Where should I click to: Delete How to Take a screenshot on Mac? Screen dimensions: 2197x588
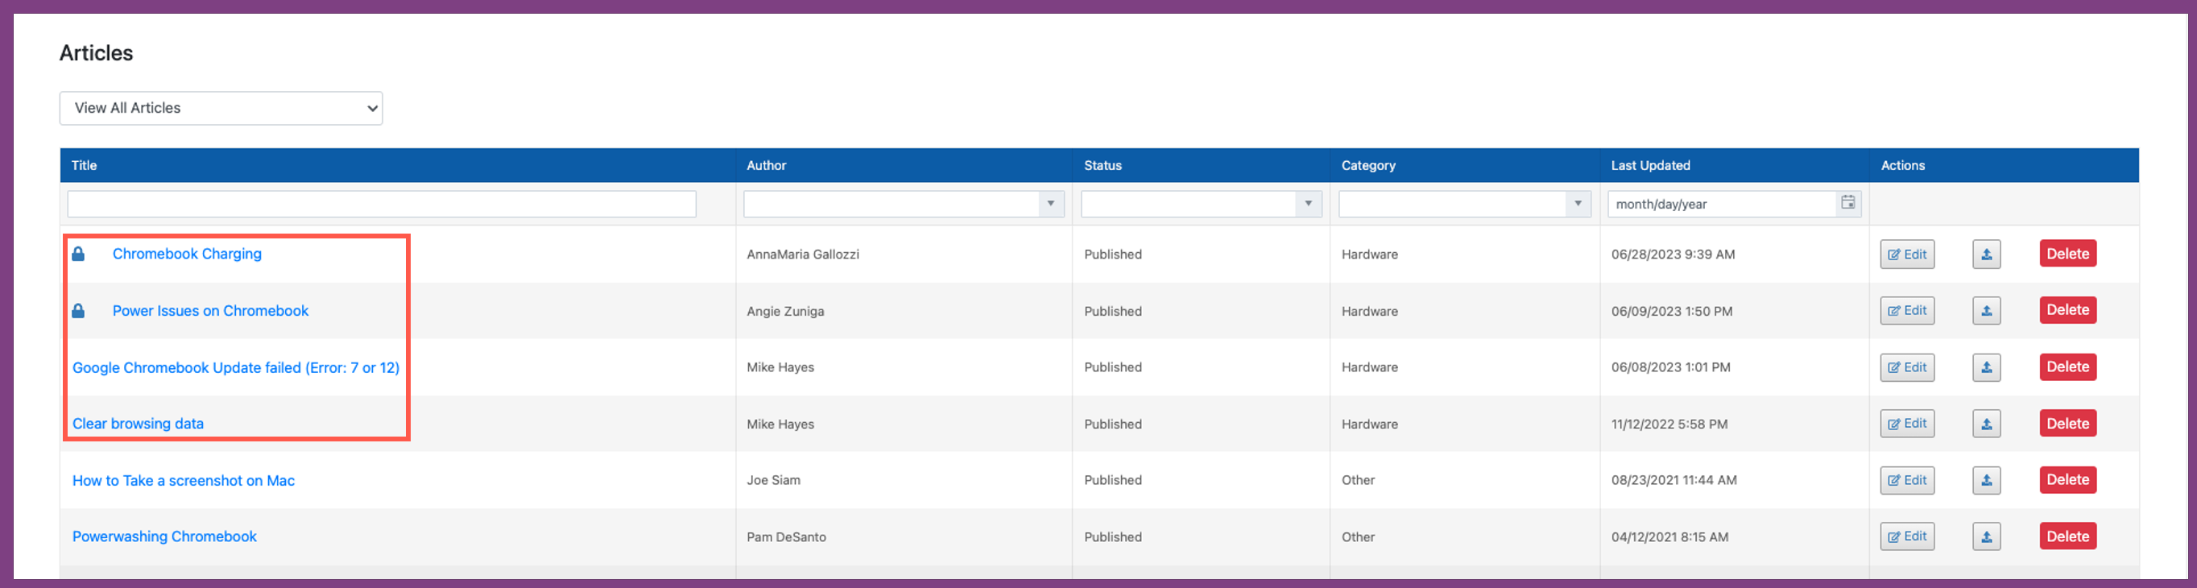click(x=2067, y=479)
